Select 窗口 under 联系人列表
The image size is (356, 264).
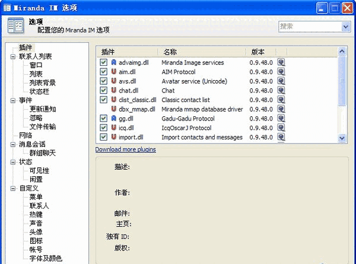[x=36, y=65]
